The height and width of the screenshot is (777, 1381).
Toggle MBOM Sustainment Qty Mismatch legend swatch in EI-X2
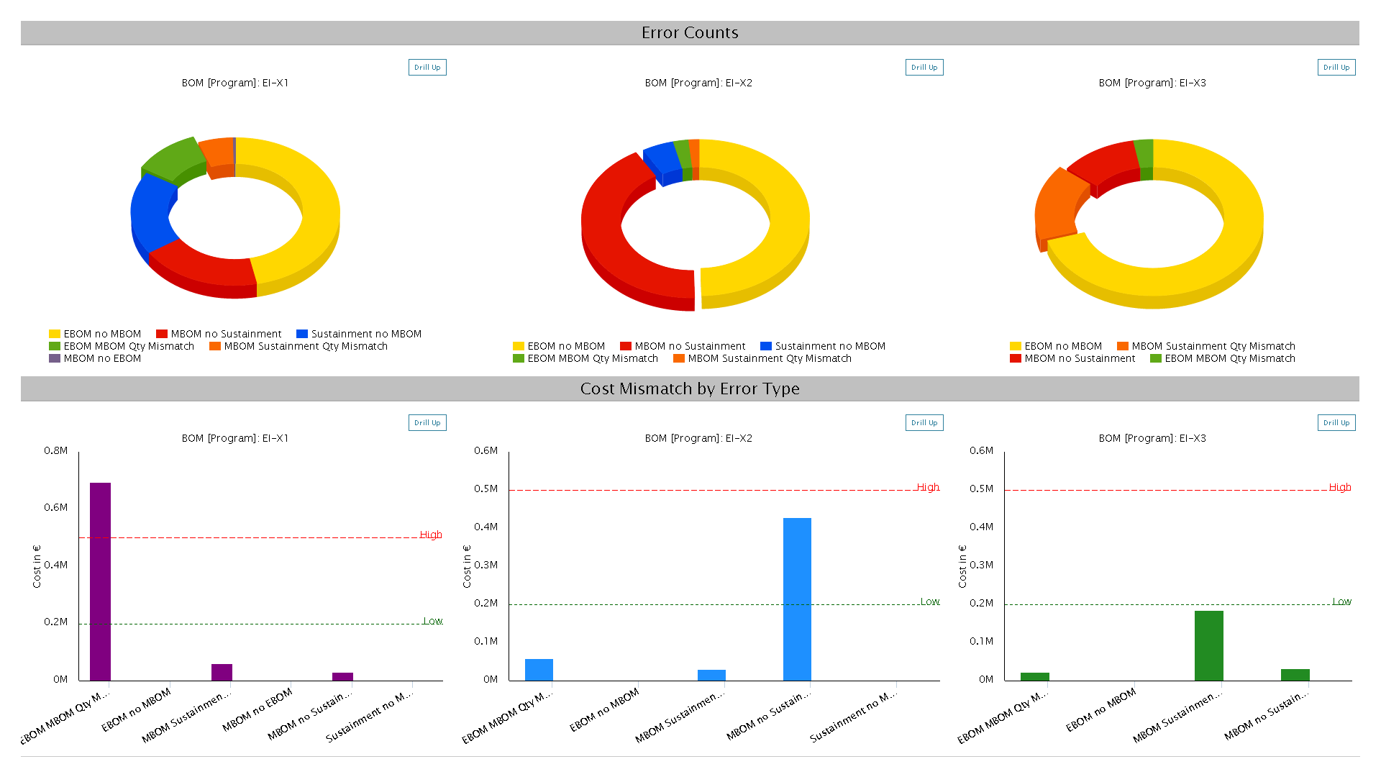(679, 358)
